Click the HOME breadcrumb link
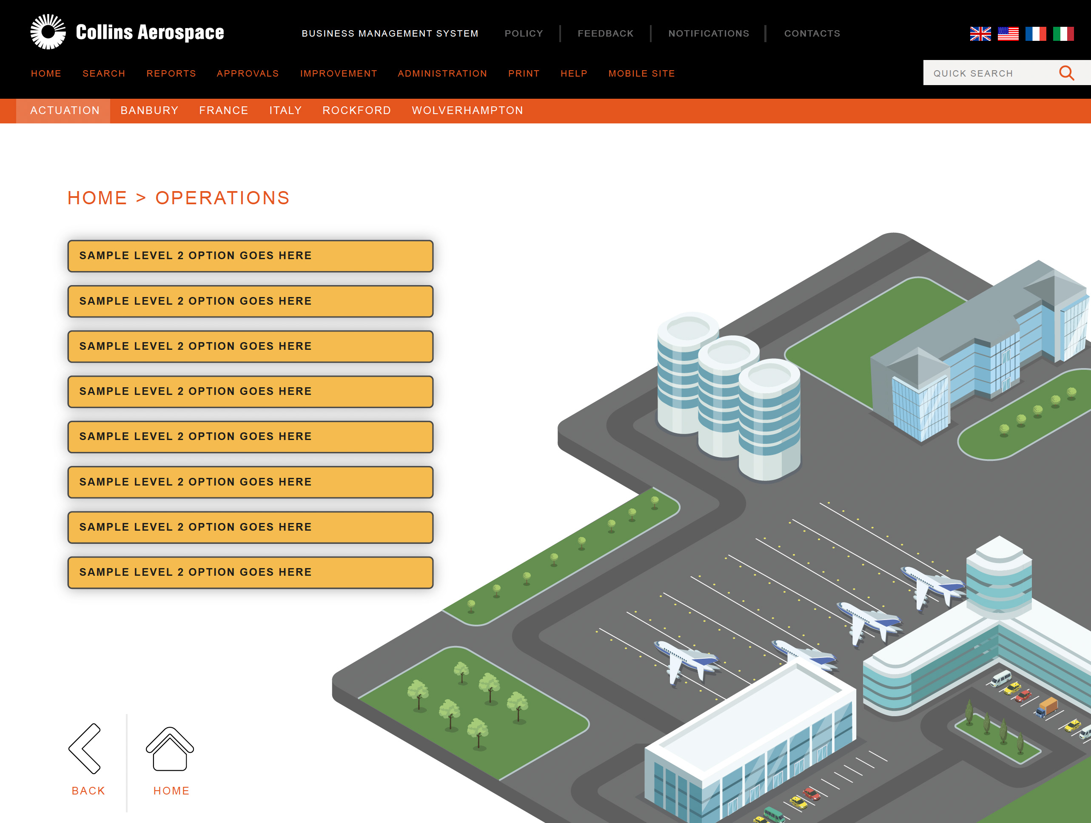 [x=97, y=198]
